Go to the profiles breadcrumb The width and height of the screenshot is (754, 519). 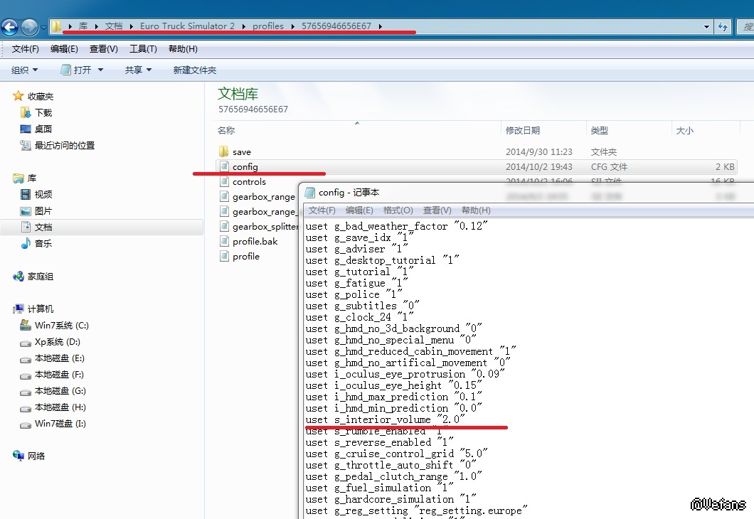pyautogui.click(x=268, y=26)
